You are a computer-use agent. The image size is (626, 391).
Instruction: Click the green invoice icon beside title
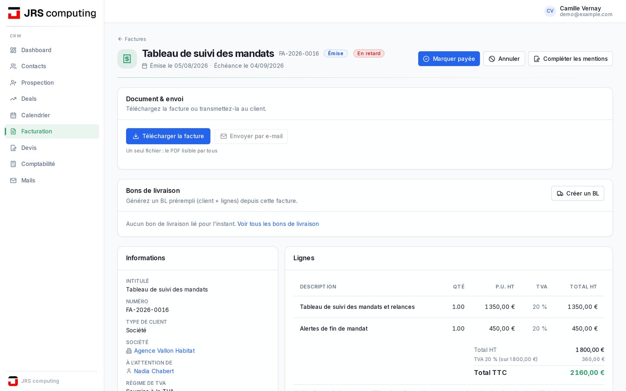coord(127,59)
